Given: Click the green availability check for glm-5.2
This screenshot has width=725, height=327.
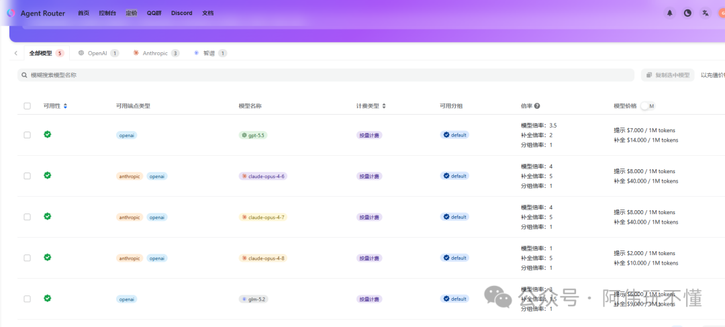Looking at the screenshot, I should click(47, 298).
